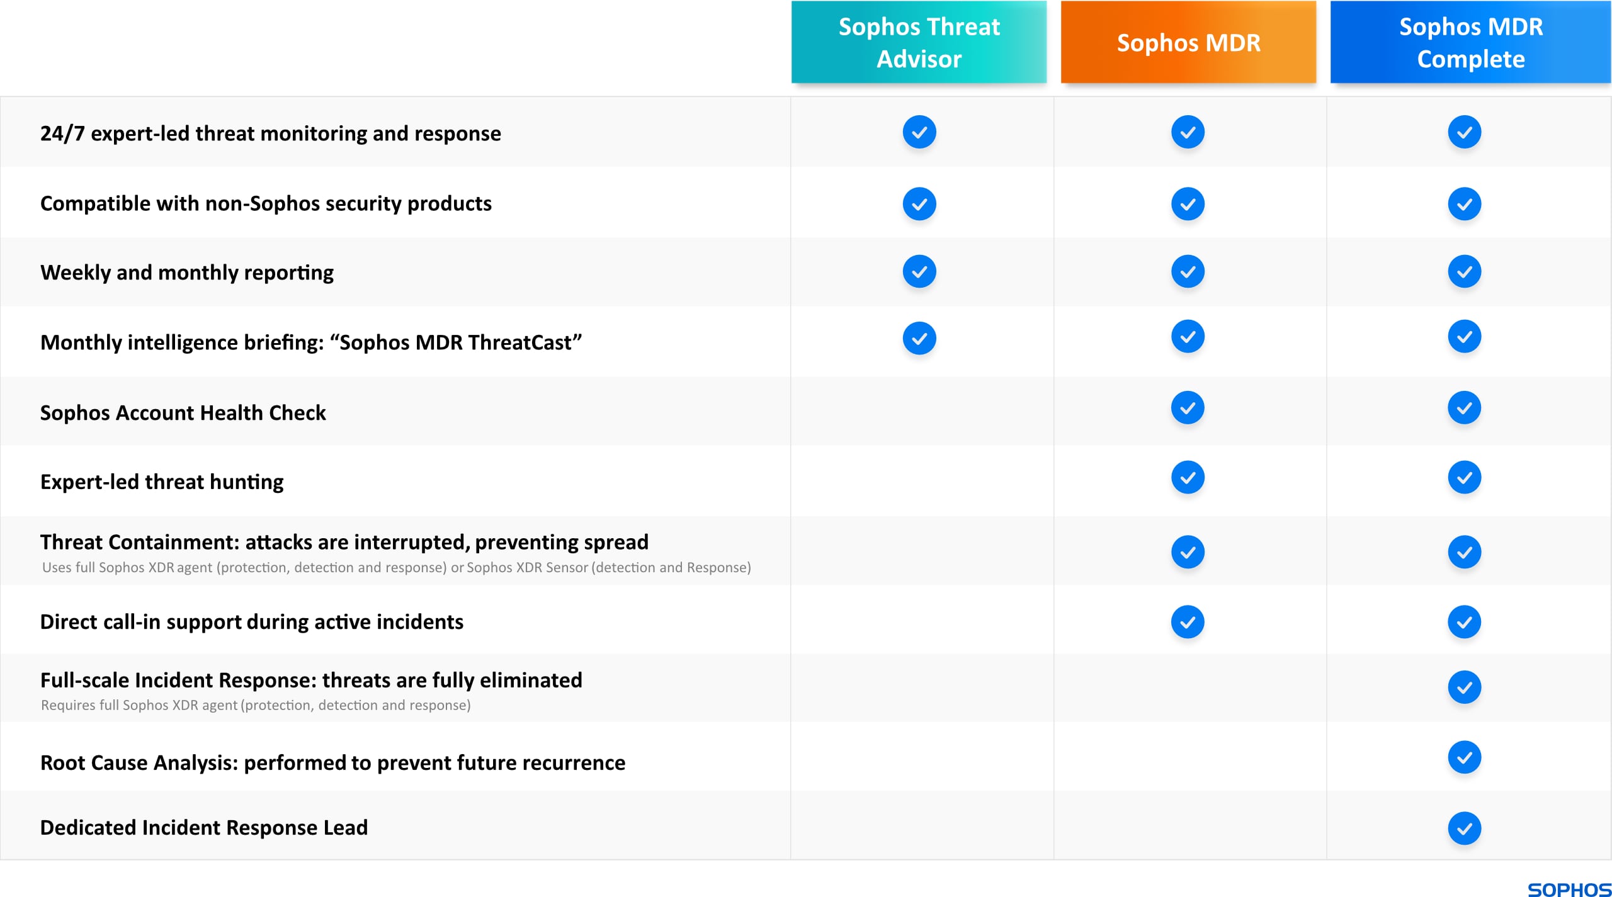Screen dimensions: 1612x897
Task: Click Sophos MDR checkmark for Expert-led threat hunting
Action: point(1188,478)
